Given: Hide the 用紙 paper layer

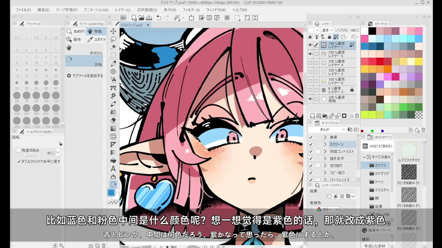Looking at the screenshot, I should [x=311, y=99].
